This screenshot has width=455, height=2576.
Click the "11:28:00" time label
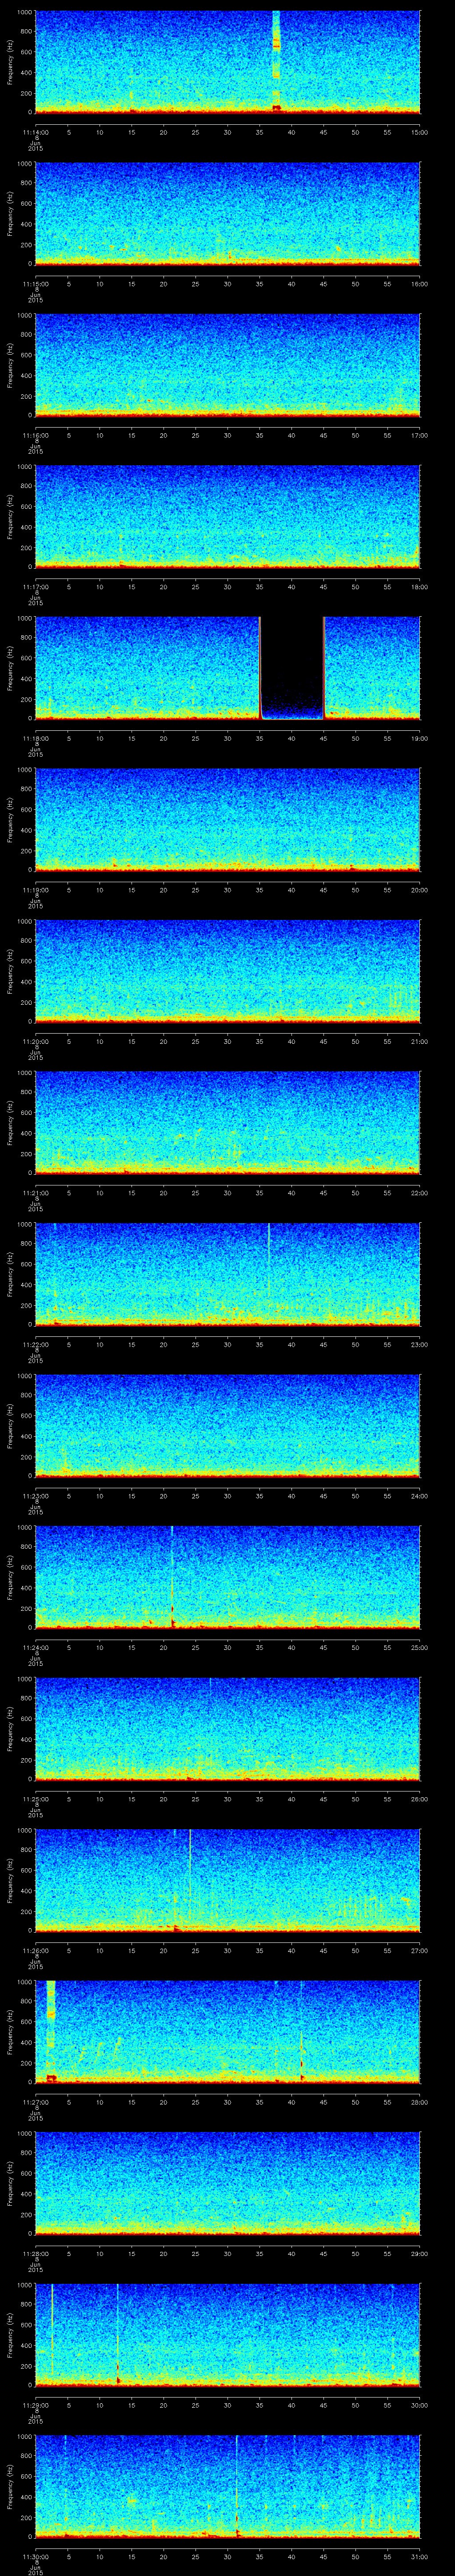35,2253
